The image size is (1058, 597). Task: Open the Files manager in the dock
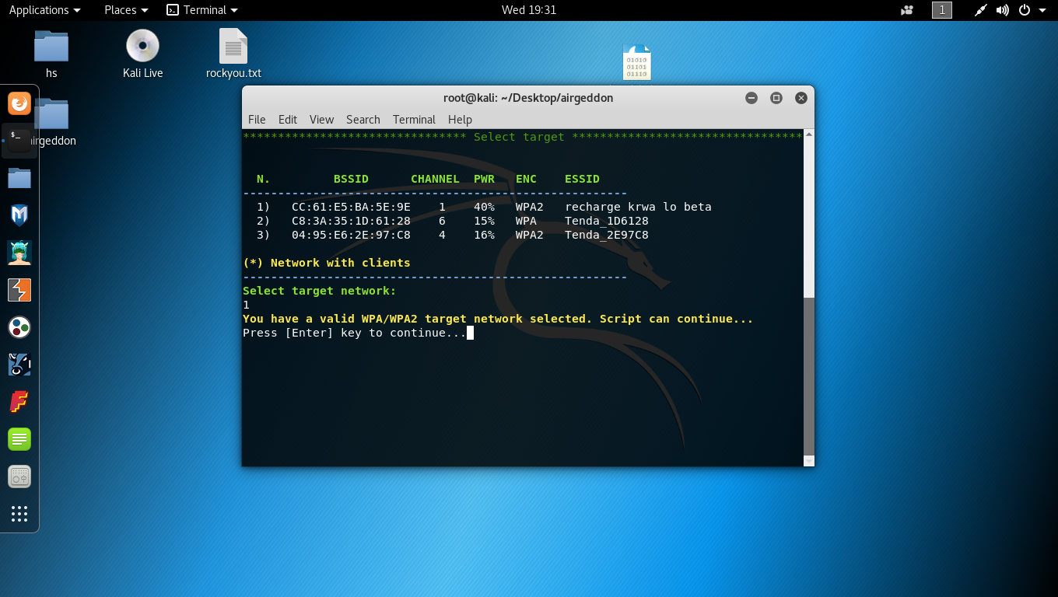coord(19,178)
